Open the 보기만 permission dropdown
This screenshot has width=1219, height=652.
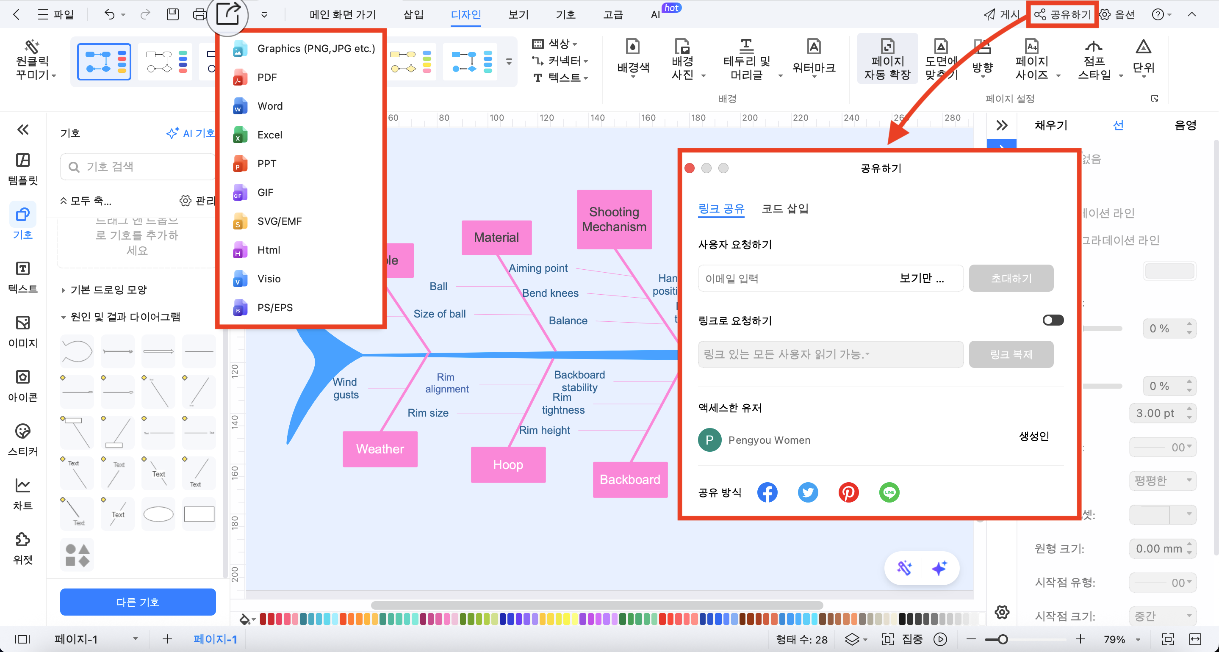(922, 278)
